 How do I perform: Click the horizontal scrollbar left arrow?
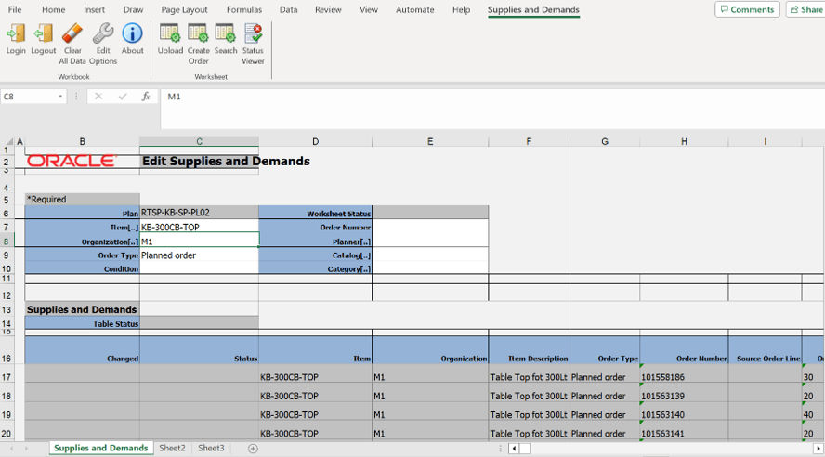coord(514,449)
